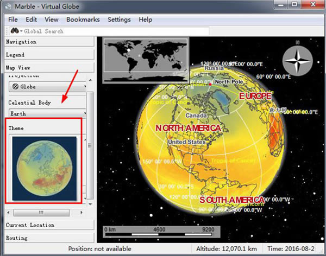Open the Projection Globe dropdown
The image size is (326, 256).
pos(47,86)
